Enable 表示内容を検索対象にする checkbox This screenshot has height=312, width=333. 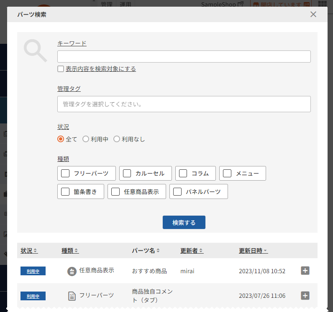[61, 69]
